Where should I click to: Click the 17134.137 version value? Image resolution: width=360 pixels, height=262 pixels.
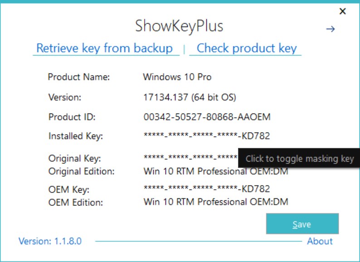tap(165, 97)
